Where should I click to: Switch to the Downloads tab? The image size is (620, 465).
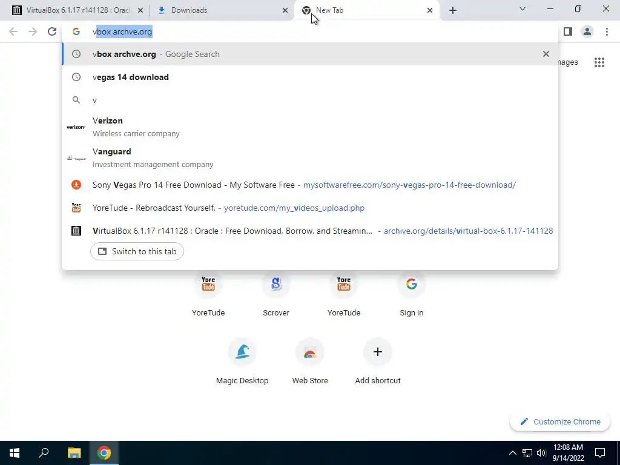222,10
